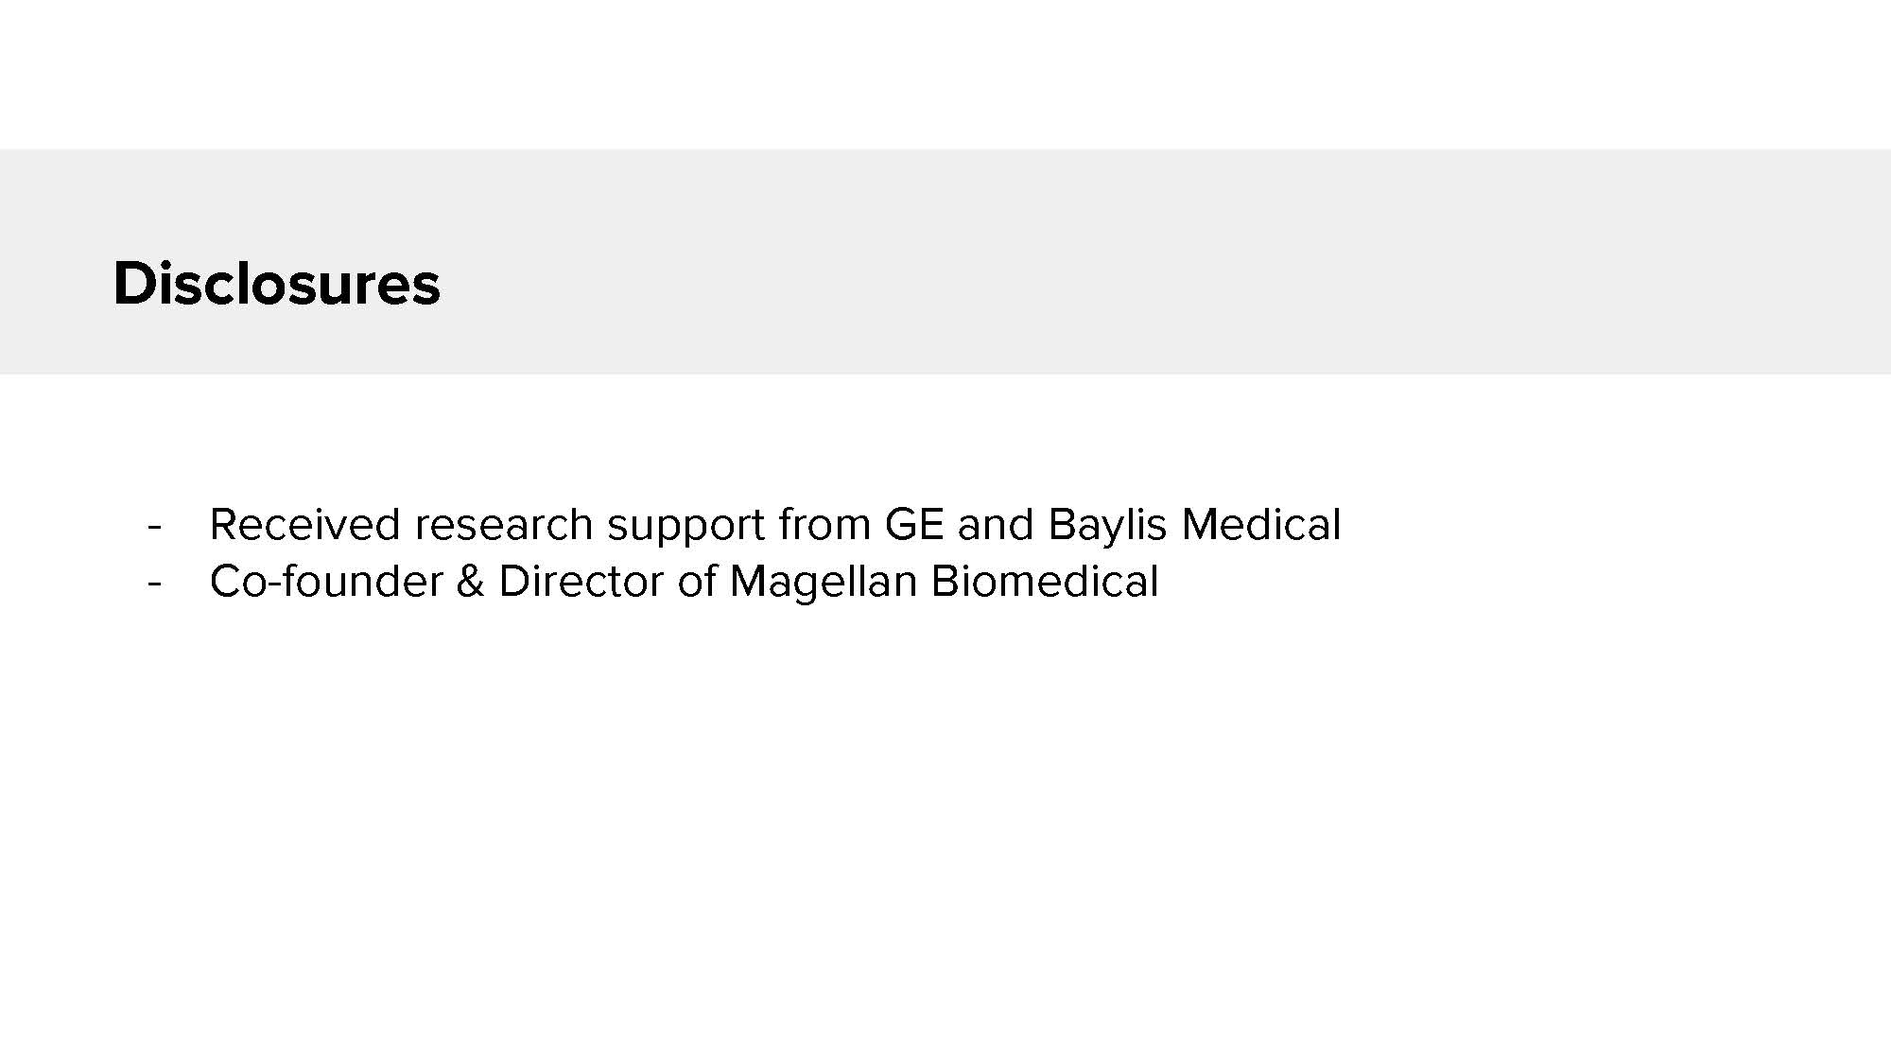Click the word and before Baylis
This screenshot has width=1891, height=1064.
tap(995, 525)
